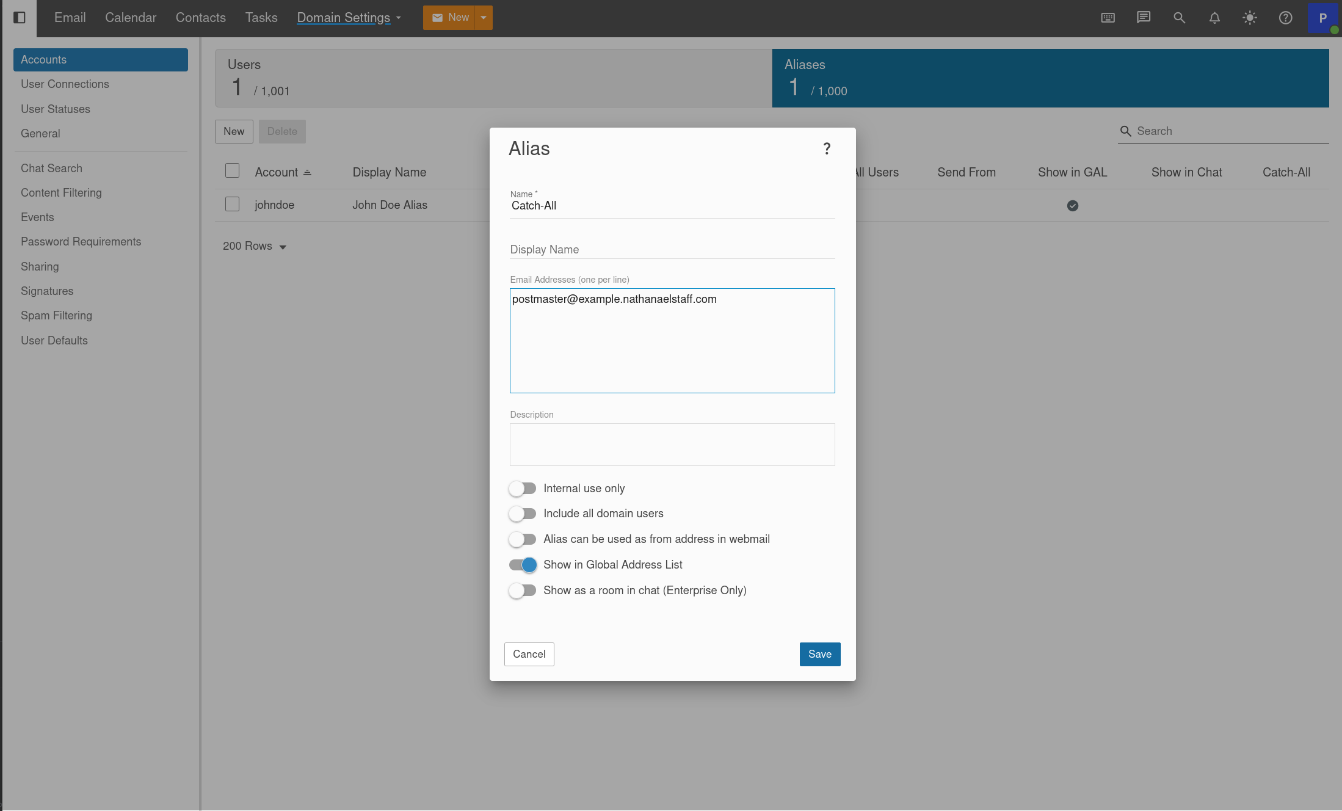This screenshot has height=811, width=1342.
Task: Save the alias
Action: coord(819,654)
